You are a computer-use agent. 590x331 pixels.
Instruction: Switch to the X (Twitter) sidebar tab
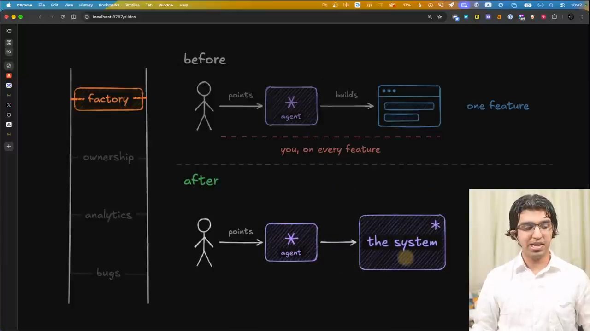pyautogui.click(x=9, y=105)
